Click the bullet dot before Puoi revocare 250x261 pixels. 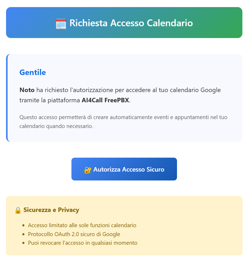tap(23, 243)
